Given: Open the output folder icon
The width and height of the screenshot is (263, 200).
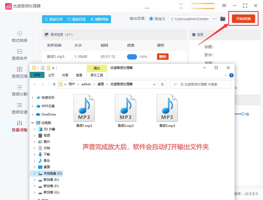Looking at the screenshot, I should pos(223,19).
